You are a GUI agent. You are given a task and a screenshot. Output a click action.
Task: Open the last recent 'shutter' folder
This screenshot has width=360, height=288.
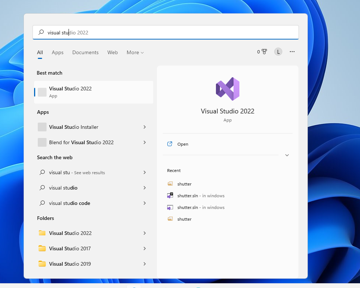184,219
